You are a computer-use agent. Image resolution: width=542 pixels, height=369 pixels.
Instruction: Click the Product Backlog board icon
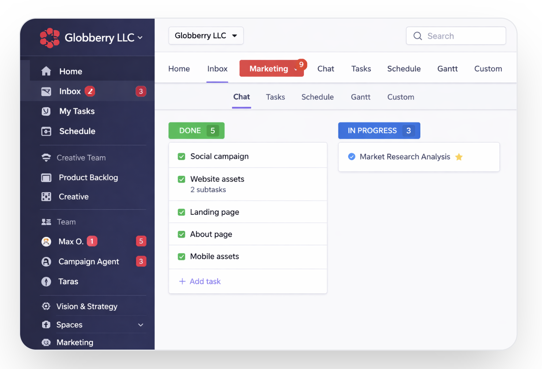point(46,178)
